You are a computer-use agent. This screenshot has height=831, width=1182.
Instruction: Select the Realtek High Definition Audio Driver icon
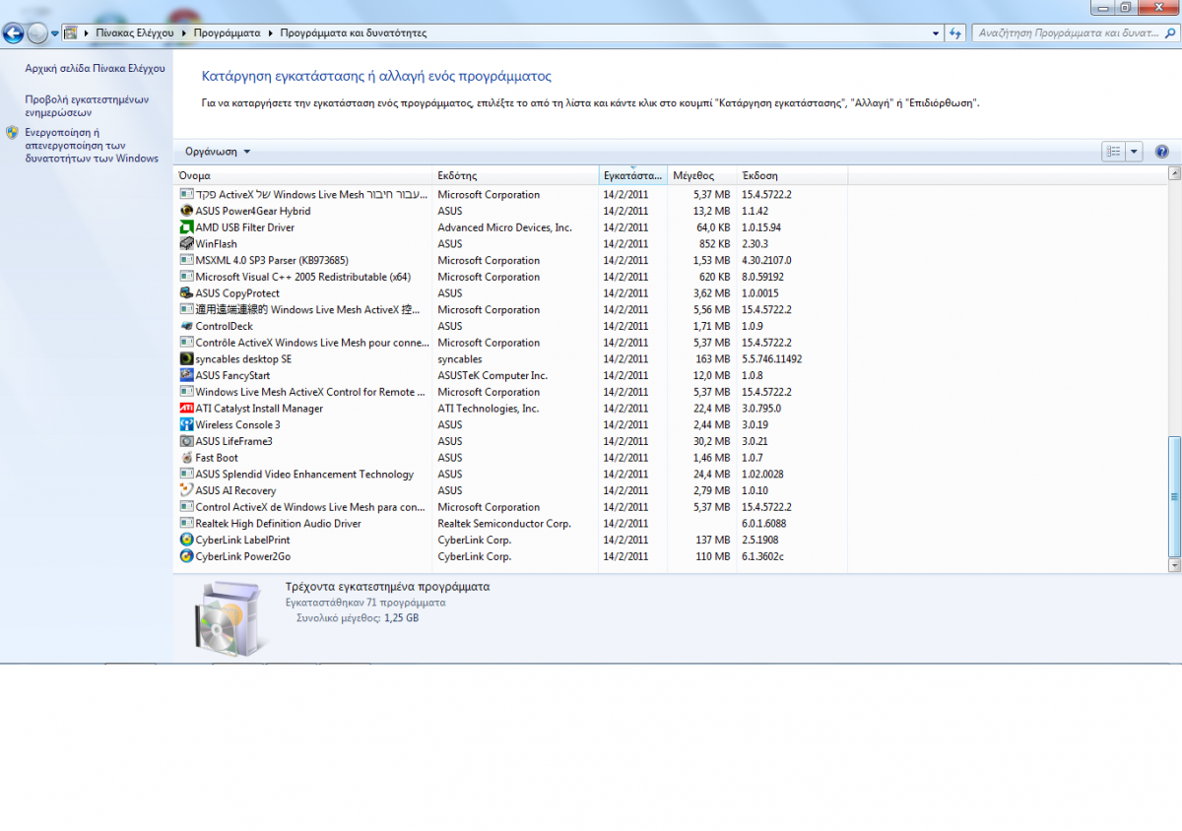click(x=187, y=524)
